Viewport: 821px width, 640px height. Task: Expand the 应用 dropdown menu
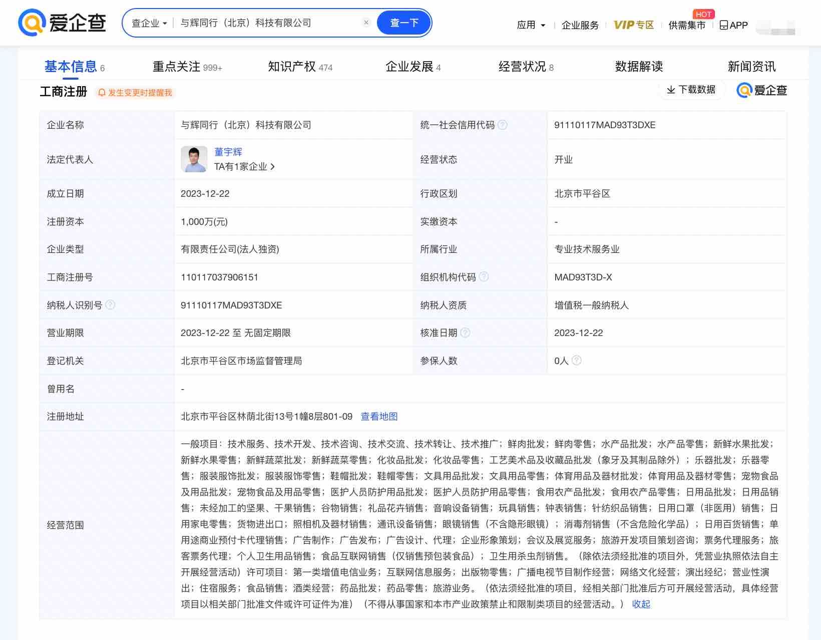tap(531, 25)
